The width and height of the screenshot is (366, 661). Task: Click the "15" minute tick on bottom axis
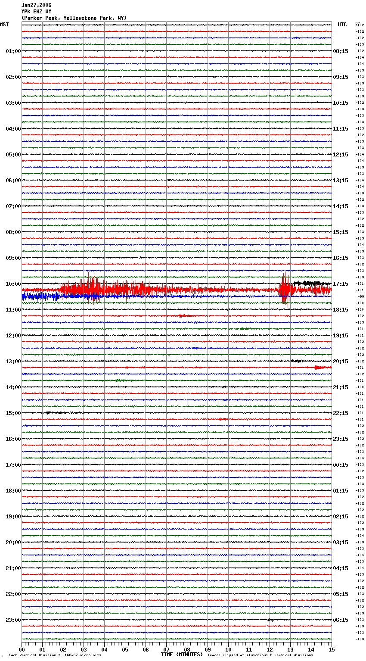point(332,649)
